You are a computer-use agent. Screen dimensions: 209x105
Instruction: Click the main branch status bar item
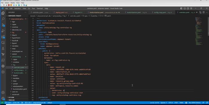[x=8, y=103]
